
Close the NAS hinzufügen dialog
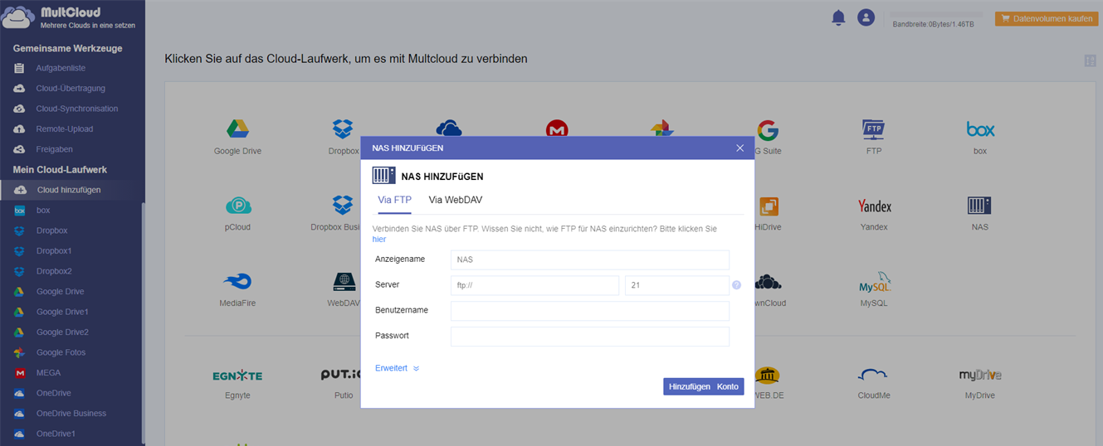740,148
